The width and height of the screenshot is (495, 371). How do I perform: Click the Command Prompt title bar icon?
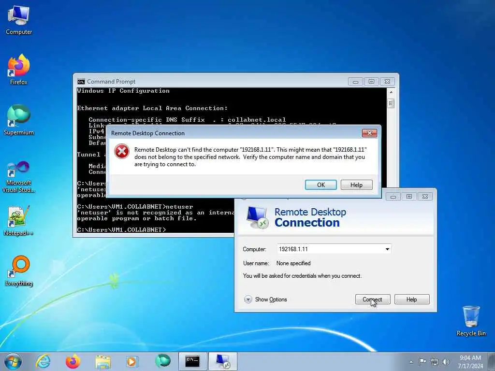81,82
